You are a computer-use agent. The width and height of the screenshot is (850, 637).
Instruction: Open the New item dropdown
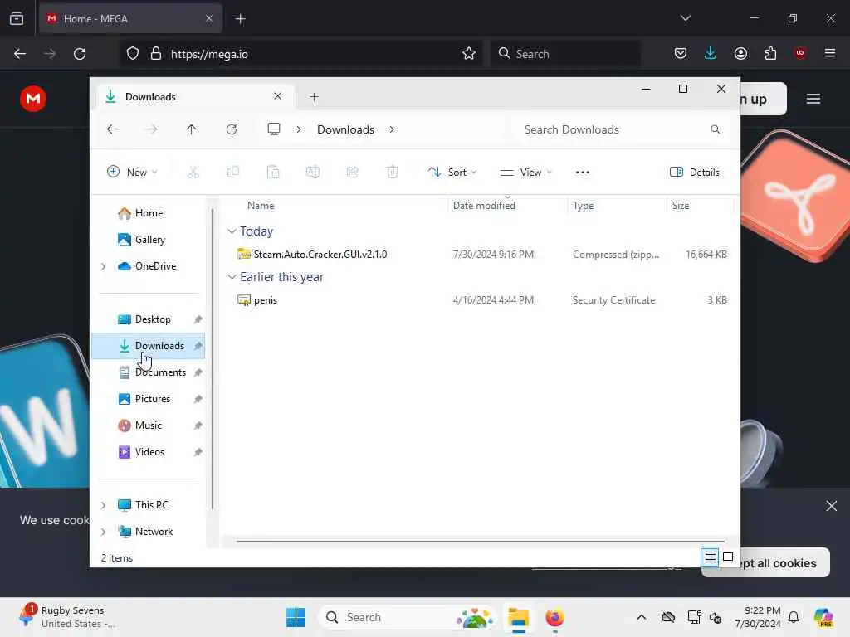tap(132, 173)
